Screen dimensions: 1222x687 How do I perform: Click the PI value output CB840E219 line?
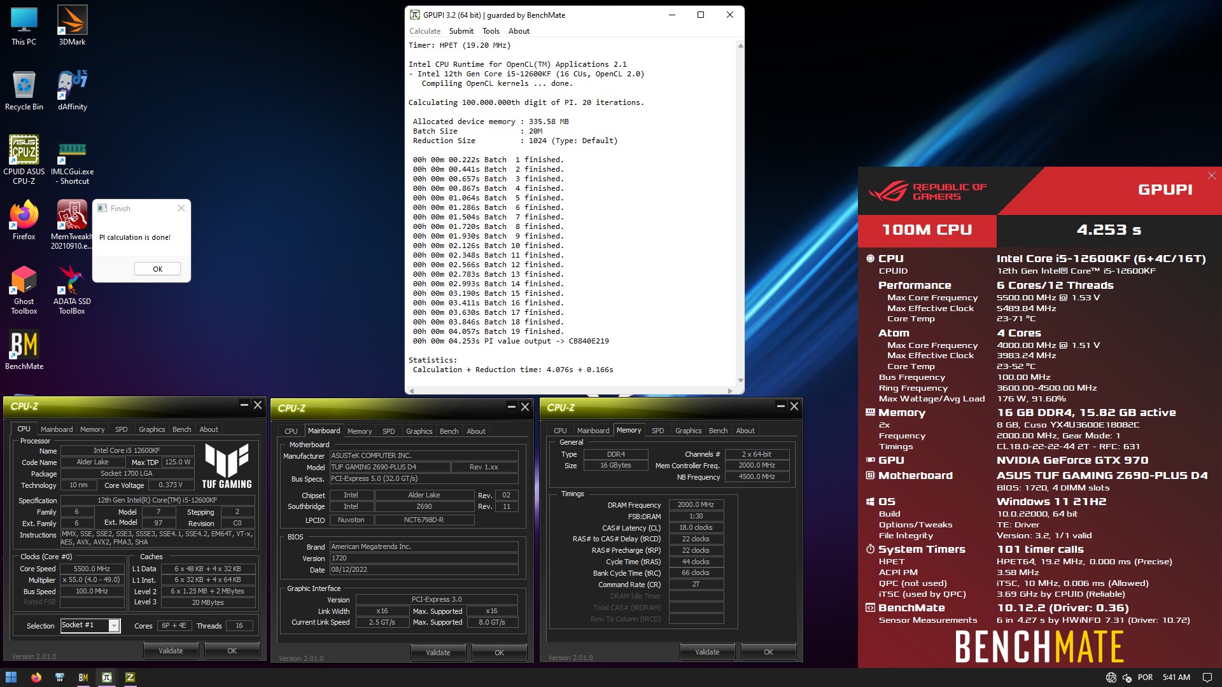pyautogui.click(x=510, y=341)
